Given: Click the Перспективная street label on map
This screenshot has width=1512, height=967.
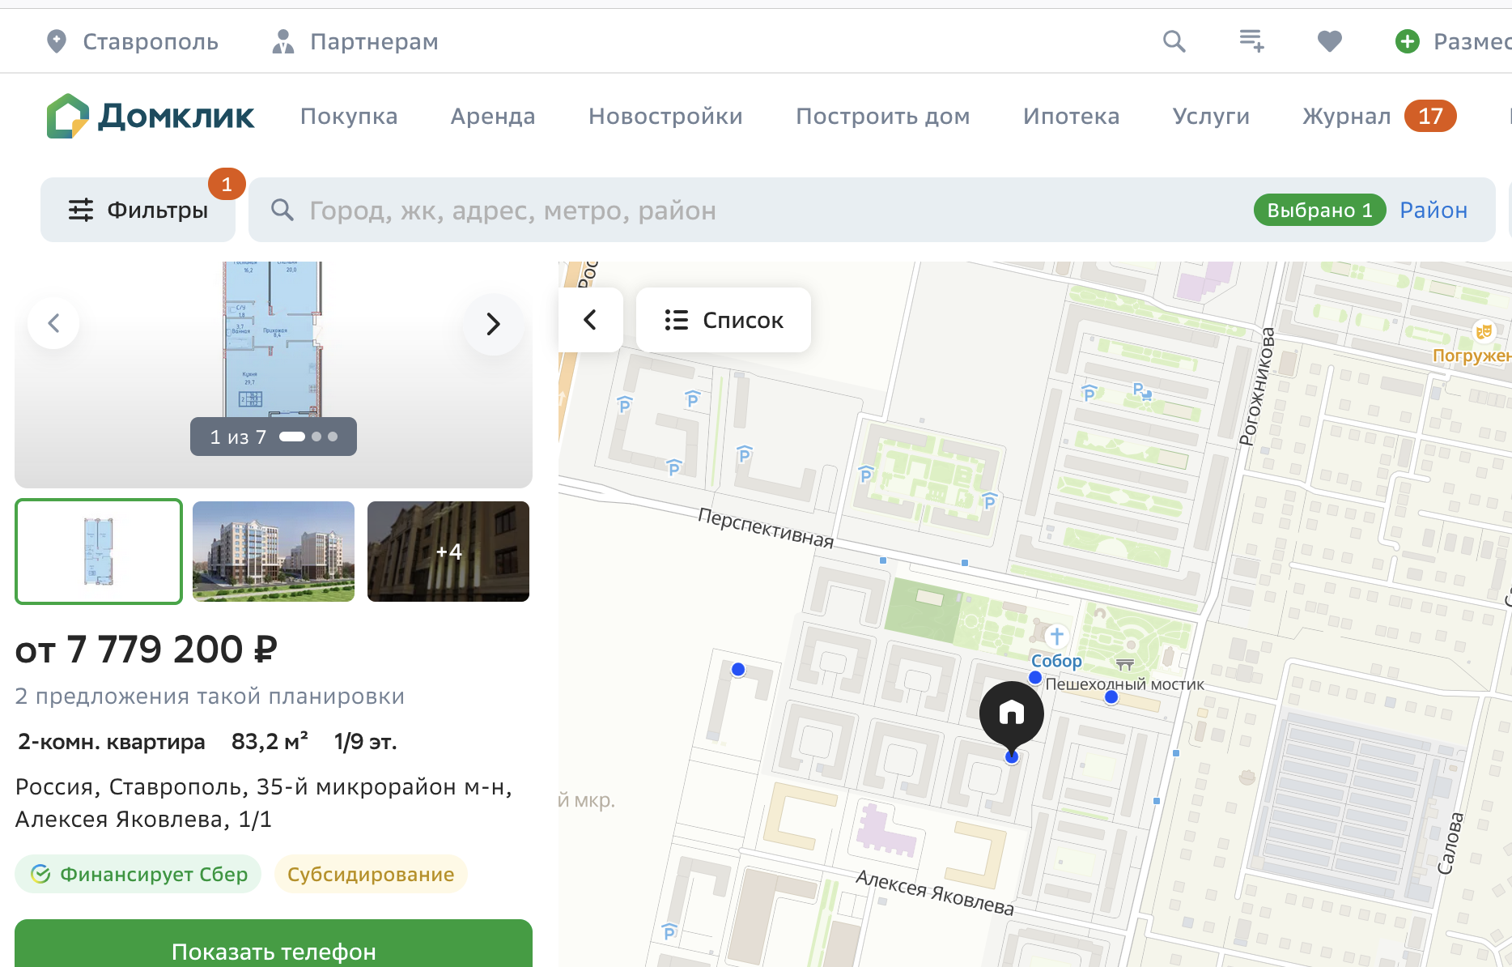Looking at the screenshot, I should [x=766, y=528].
